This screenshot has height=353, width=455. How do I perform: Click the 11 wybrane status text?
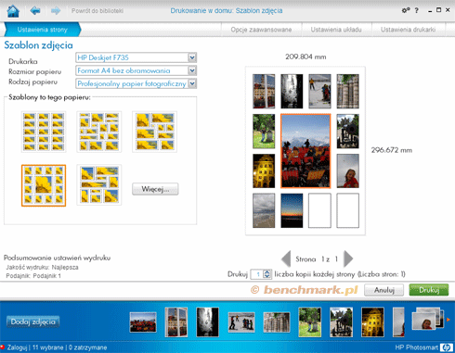[47, 347]
